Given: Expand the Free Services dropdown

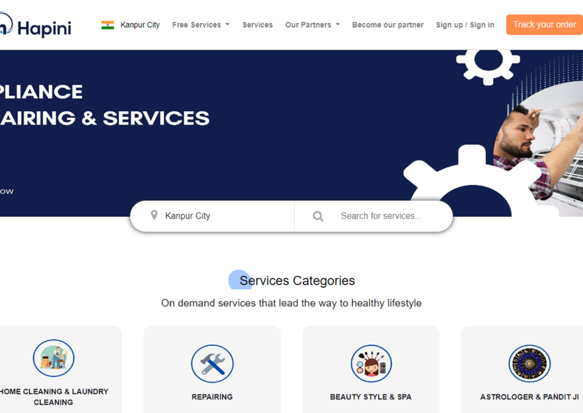Looking at the screenshot, I should [x=201, y=25].
